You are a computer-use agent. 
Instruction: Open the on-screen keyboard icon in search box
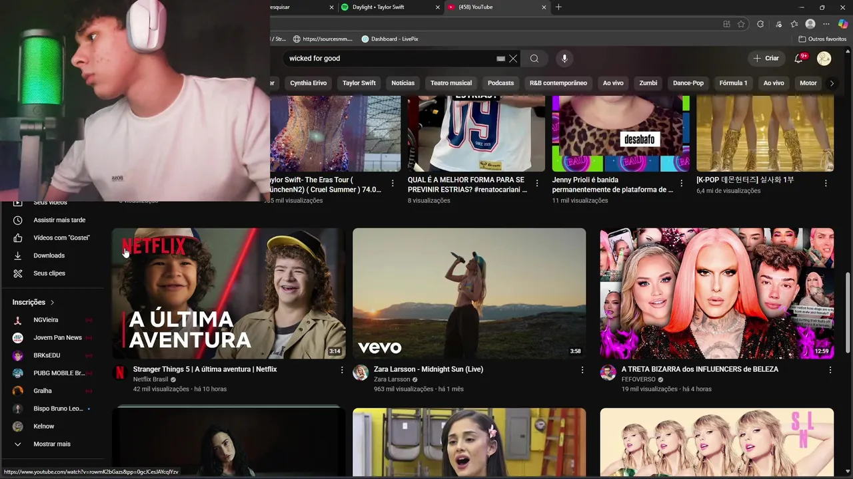pyautogui.click(x=500, y=59)
